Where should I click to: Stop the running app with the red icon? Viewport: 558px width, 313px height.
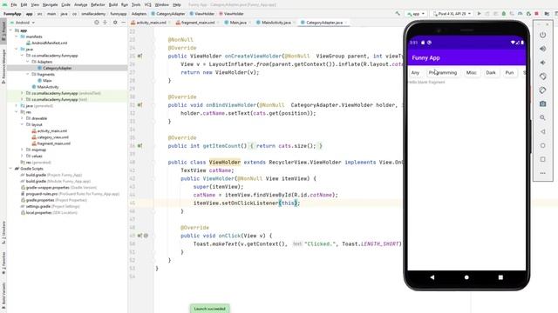(537, 14)
